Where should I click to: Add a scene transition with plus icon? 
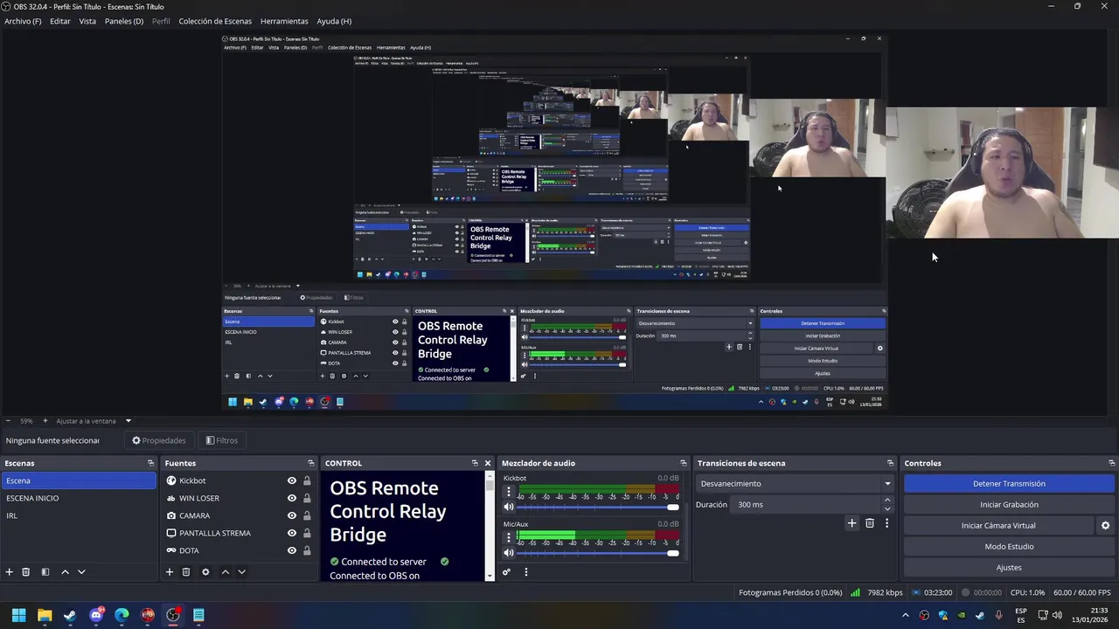click(x=851, y=523)
